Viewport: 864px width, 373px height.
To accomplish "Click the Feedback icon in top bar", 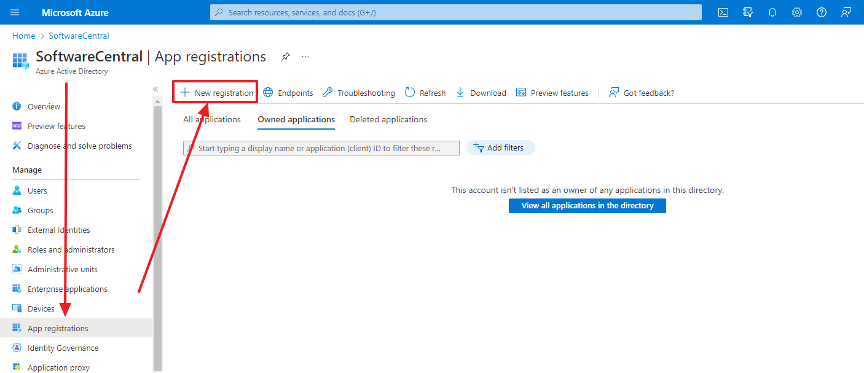I will [846, 12].
